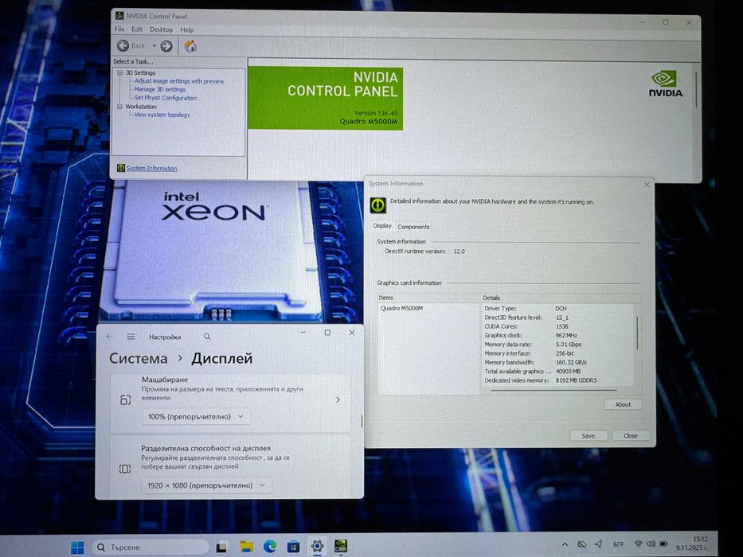The image size is (743, 557).
Task: Open the 1920 × 1080 resolution dropdown
Action: 206,485
